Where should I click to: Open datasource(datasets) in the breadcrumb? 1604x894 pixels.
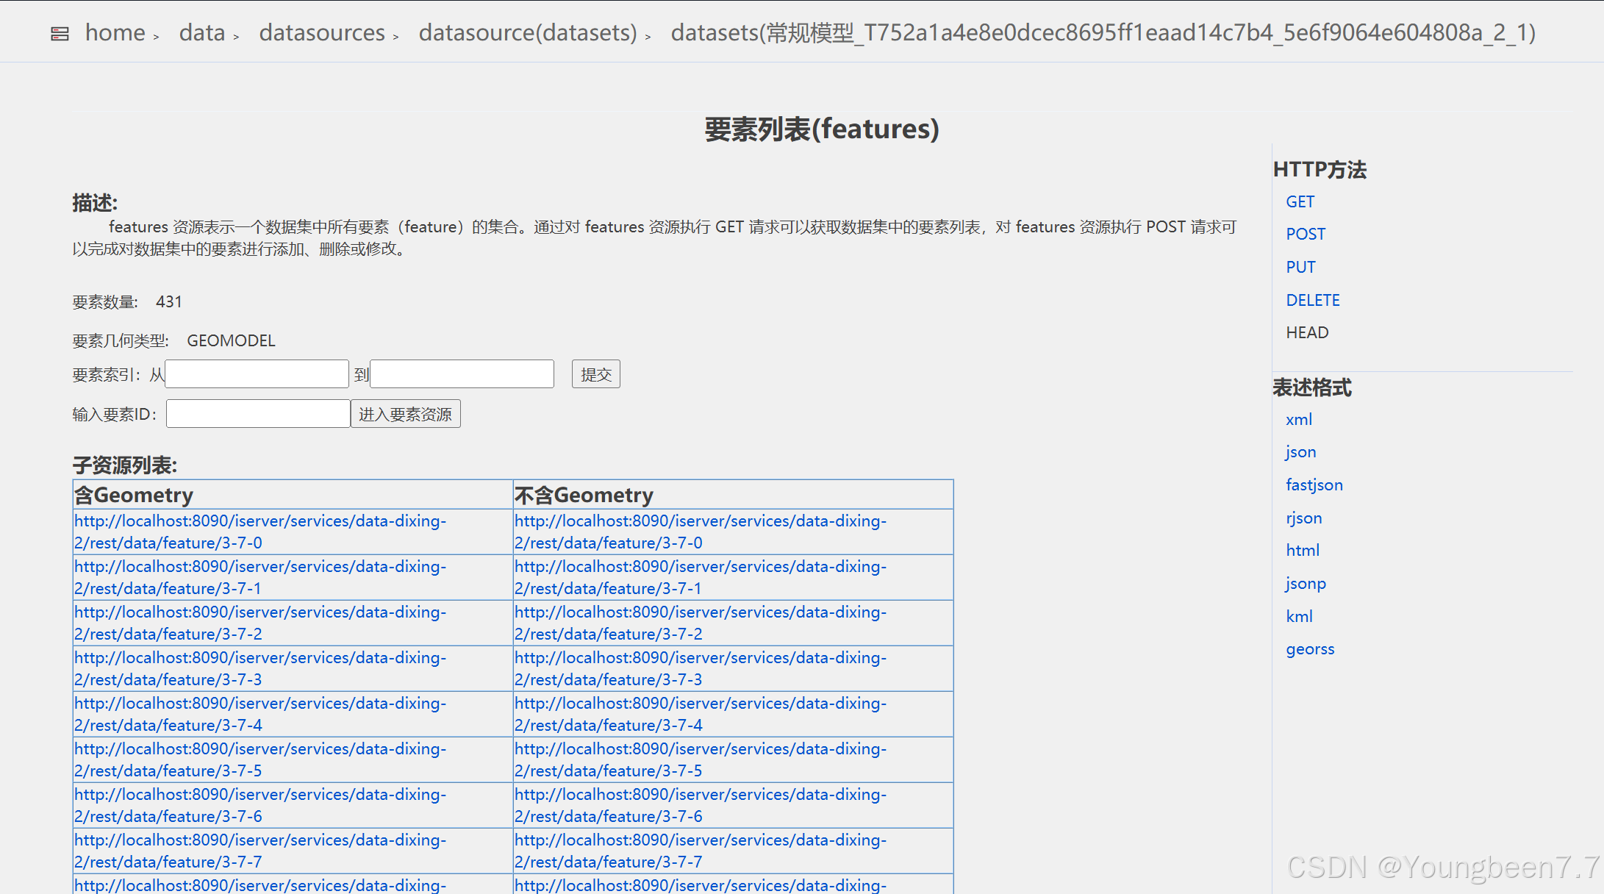528,32
